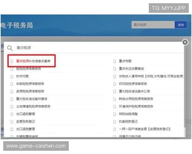Open 重点税源补充信息采集表 result
The height and width of the screenshot is (154, 192).
tap(33, 61)
